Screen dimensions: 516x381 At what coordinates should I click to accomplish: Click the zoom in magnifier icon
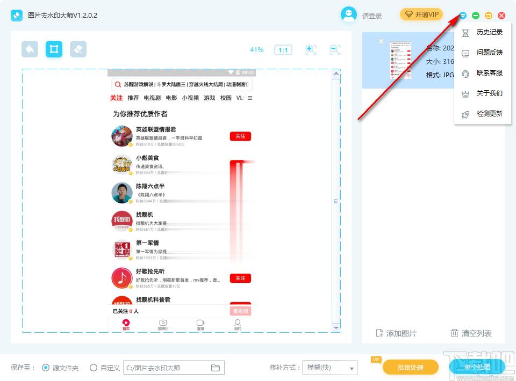click(311, 49)
